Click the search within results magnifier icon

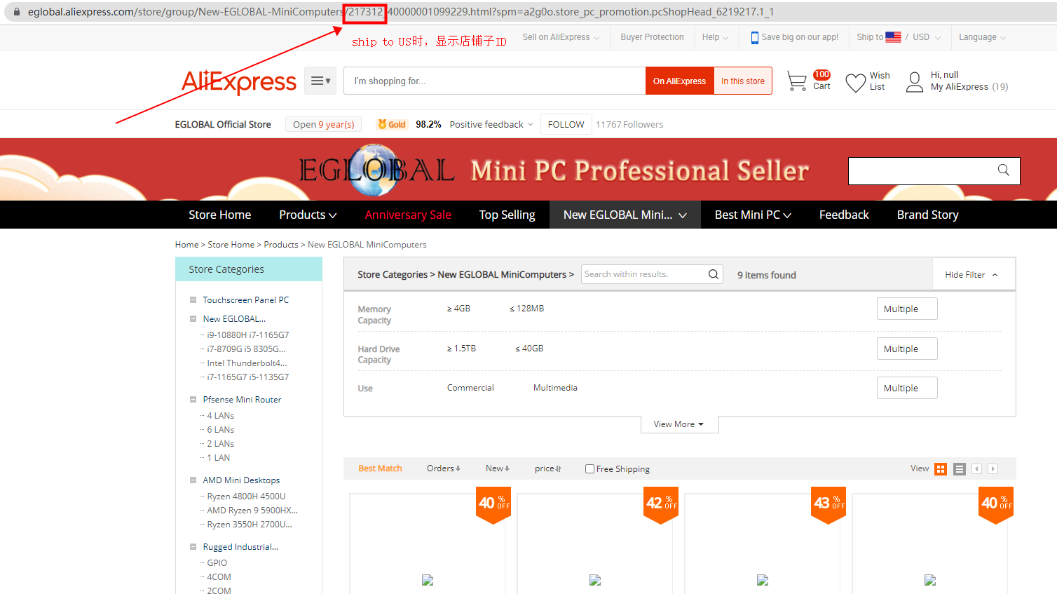pyautogui.click(x=714, y=274)
